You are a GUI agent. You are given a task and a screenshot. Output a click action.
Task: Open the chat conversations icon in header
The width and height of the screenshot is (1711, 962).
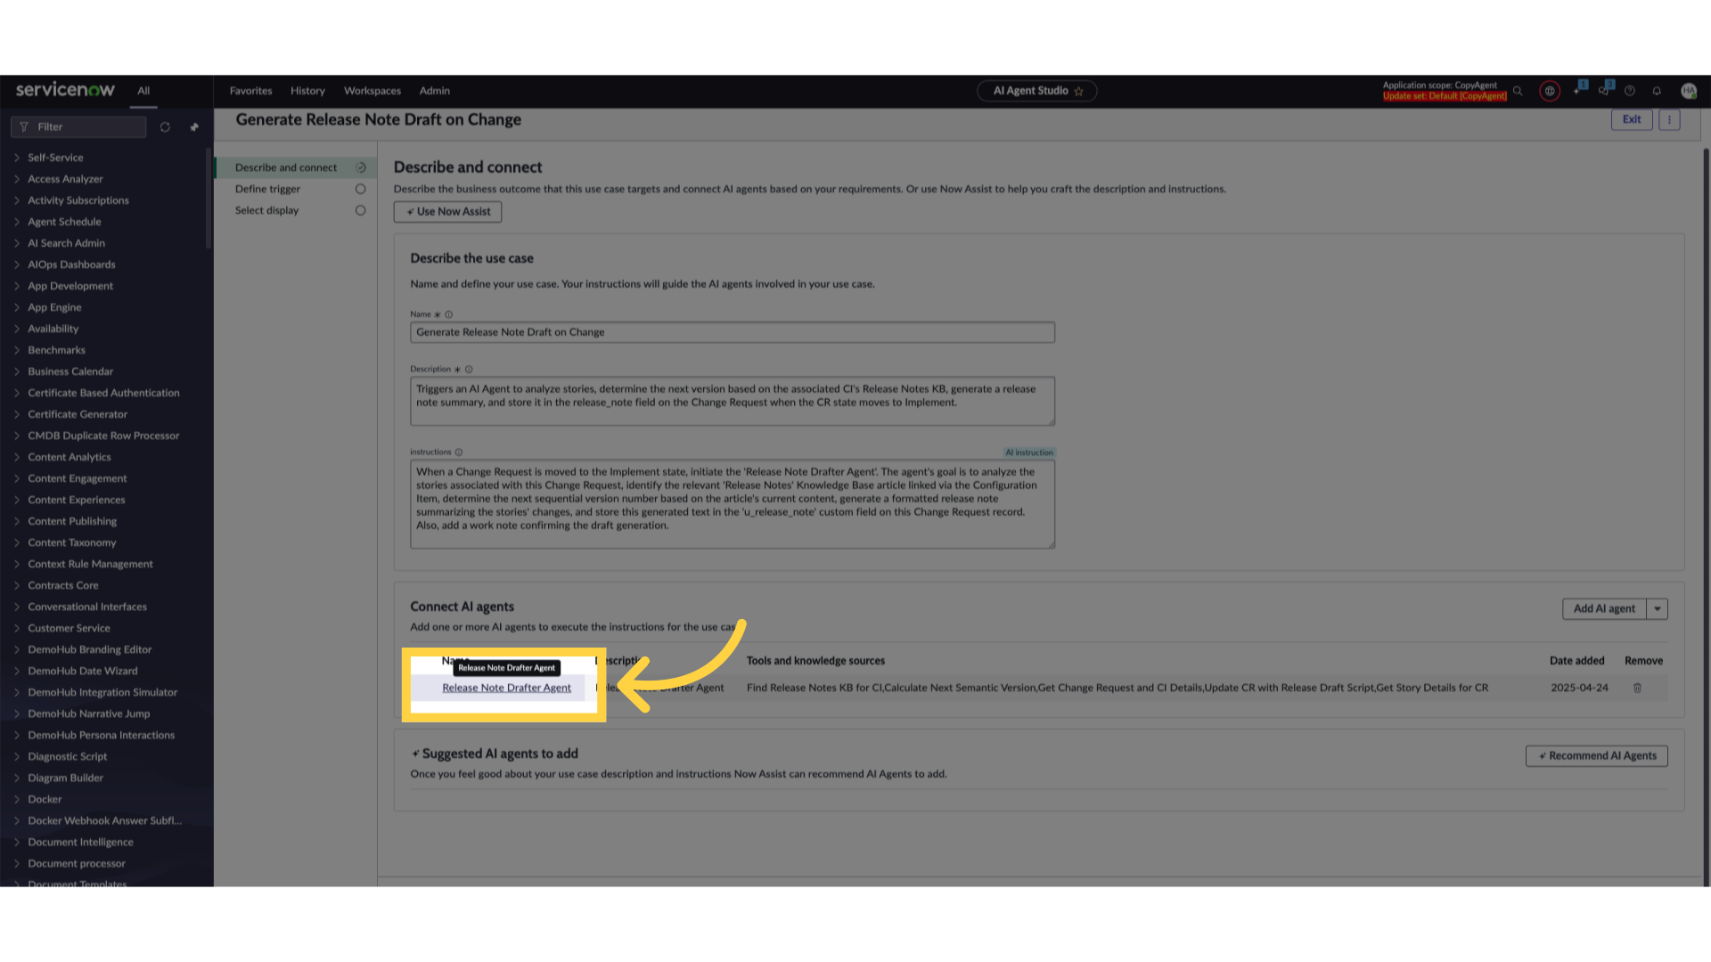[1604, 90]
